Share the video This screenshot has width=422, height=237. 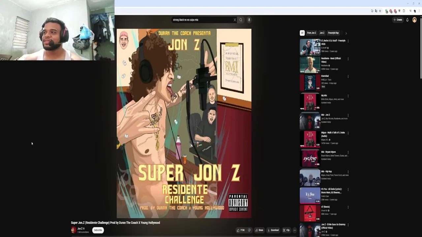(x=259, y=230)
